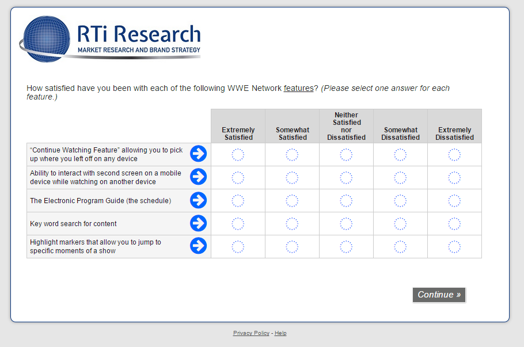Click arrow icon beside Key word search row
Screen dimensions: 524x347
pos(199,223)
